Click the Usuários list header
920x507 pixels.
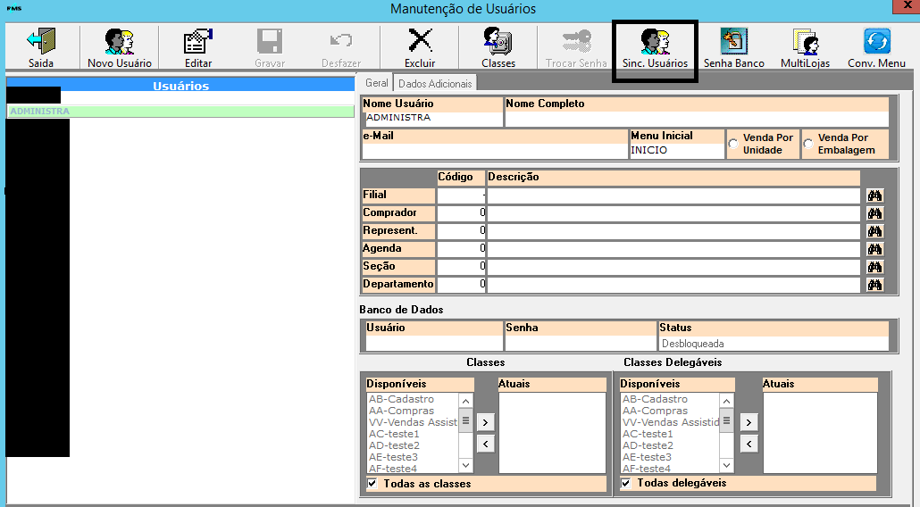(x=180, y=86)
